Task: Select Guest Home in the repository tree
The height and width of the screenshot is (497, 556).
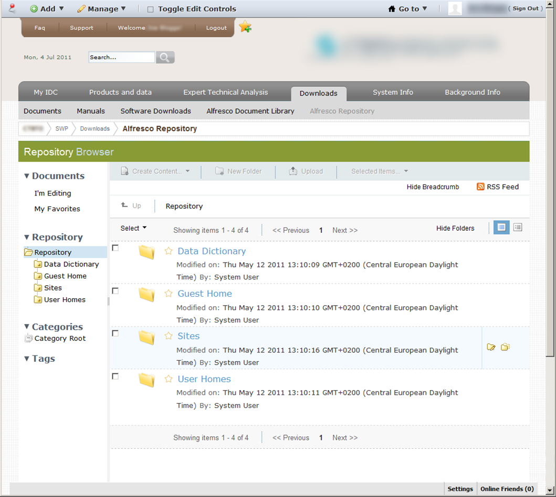Action: coord(65,276)
